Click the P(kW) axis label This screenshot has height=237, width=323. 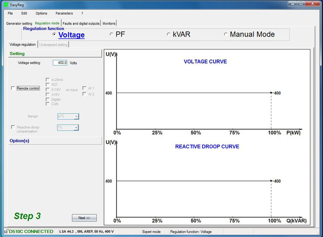click(293, 133)
